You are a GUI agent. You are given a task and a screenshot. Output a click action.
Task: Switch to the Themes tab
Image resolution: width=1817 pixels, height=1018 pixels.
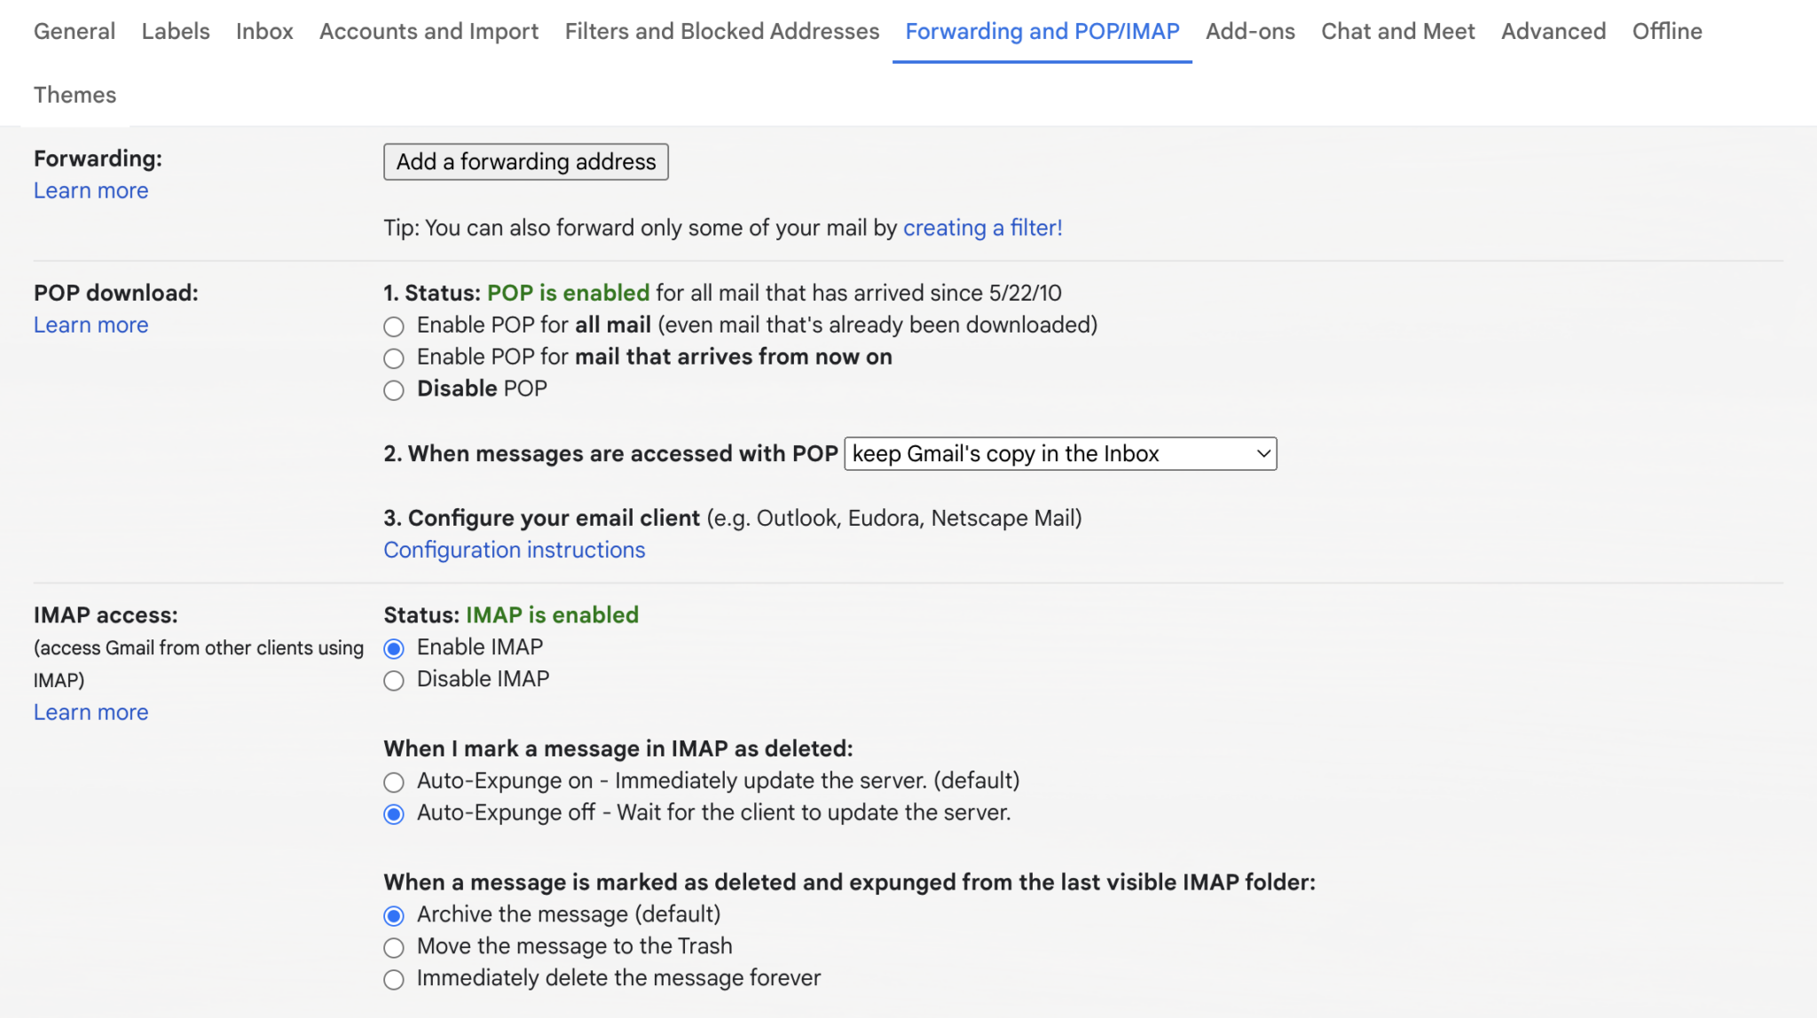point(75,95)
